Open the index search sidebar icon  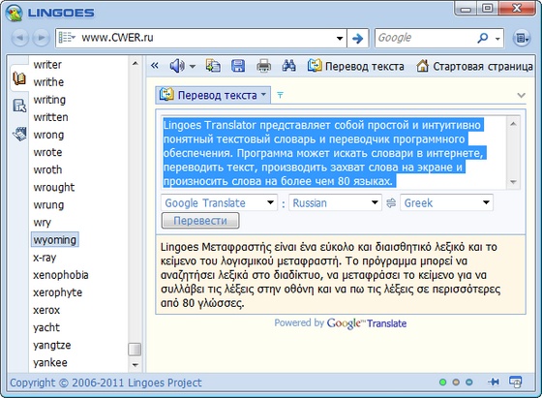[x=19, y=106]
